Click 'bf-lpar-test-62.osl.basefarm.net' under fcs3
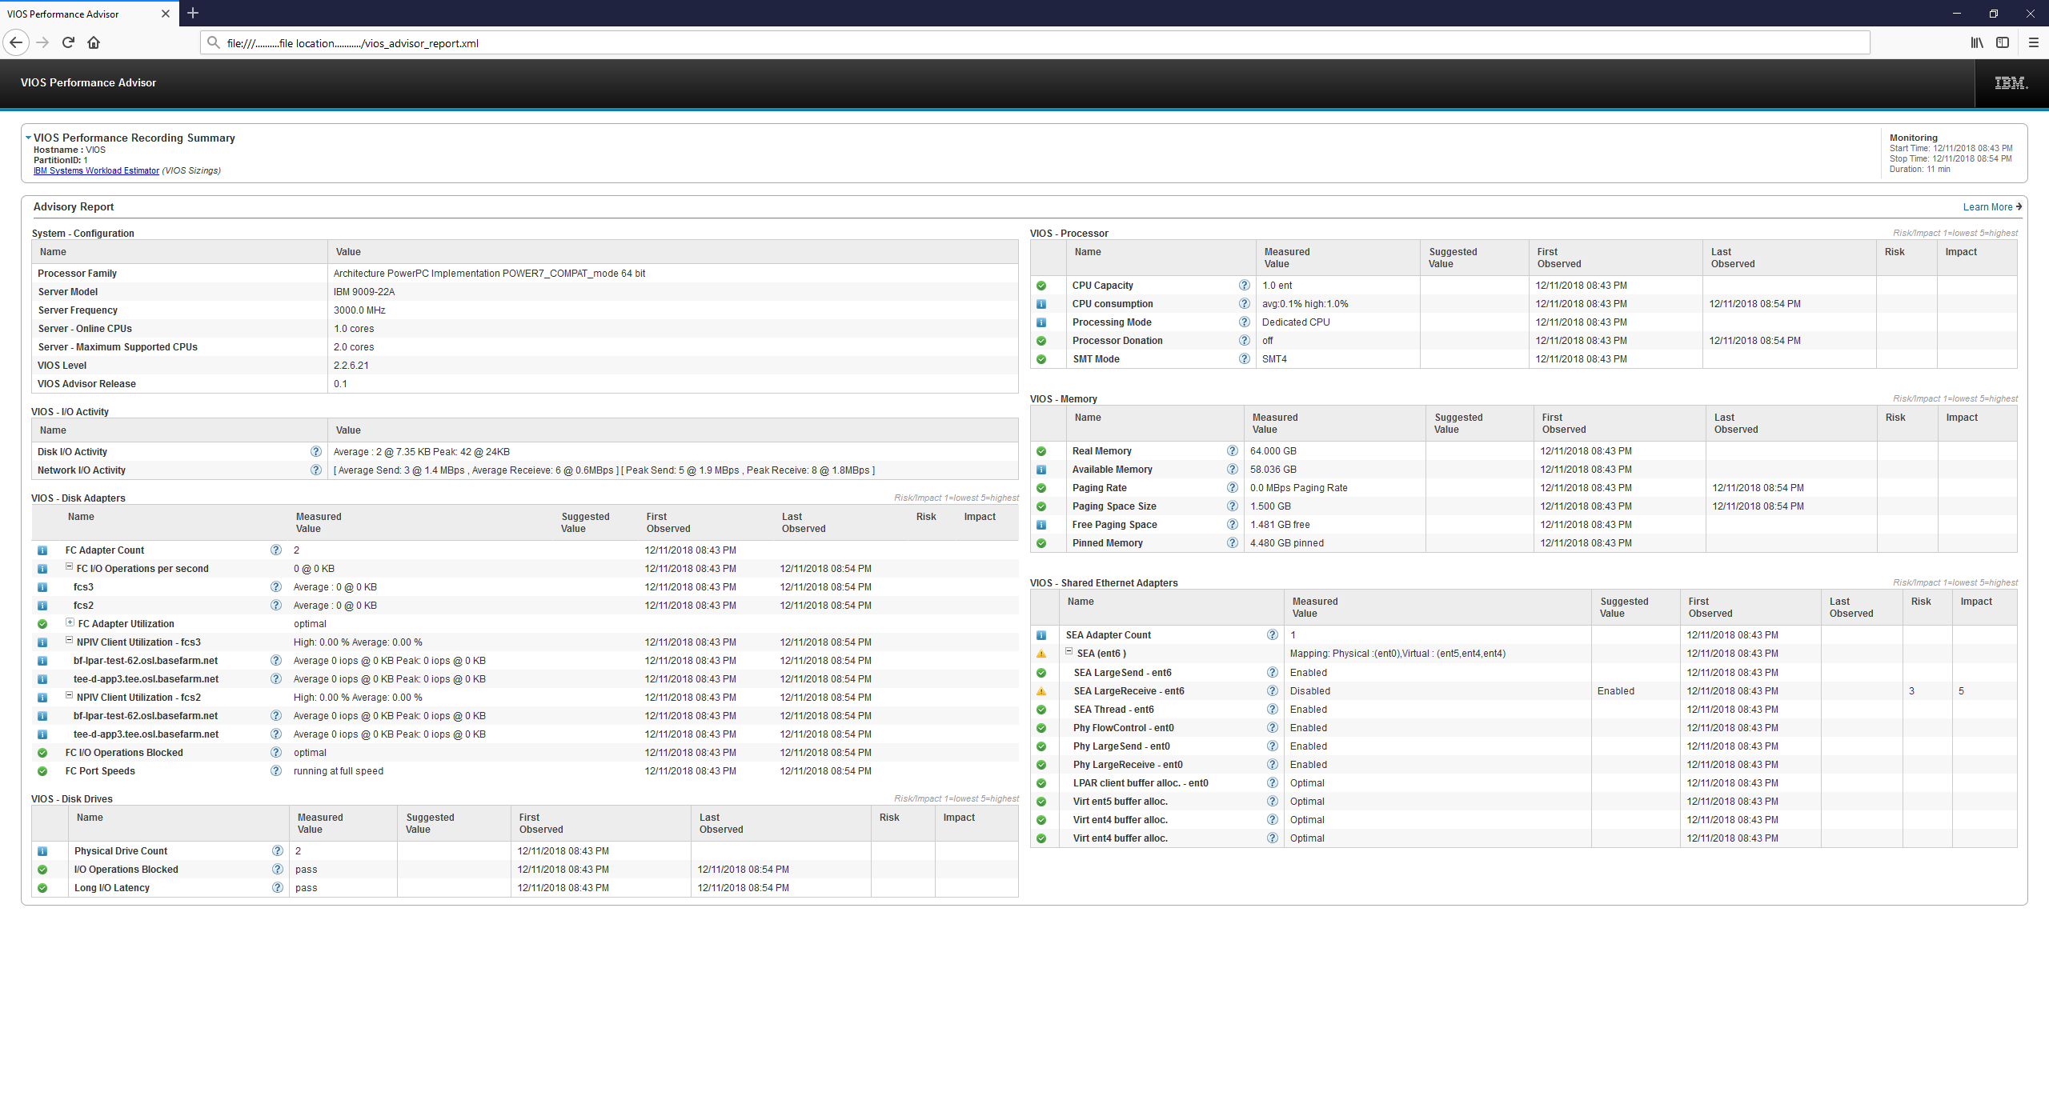 click(146, 661)
